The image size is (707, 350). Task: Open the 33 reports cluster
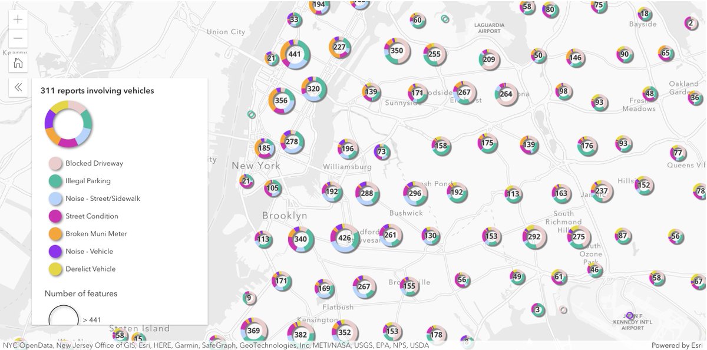pyautogui.click(x=295, y=20)
